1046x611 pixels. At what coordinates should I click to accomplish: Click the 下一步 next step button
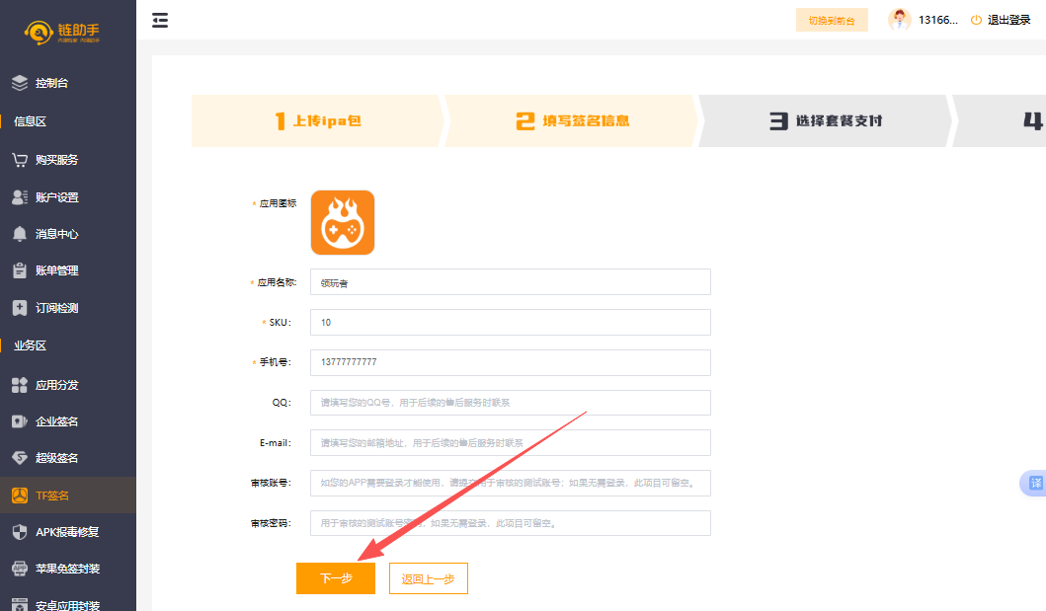coord(336,578)
